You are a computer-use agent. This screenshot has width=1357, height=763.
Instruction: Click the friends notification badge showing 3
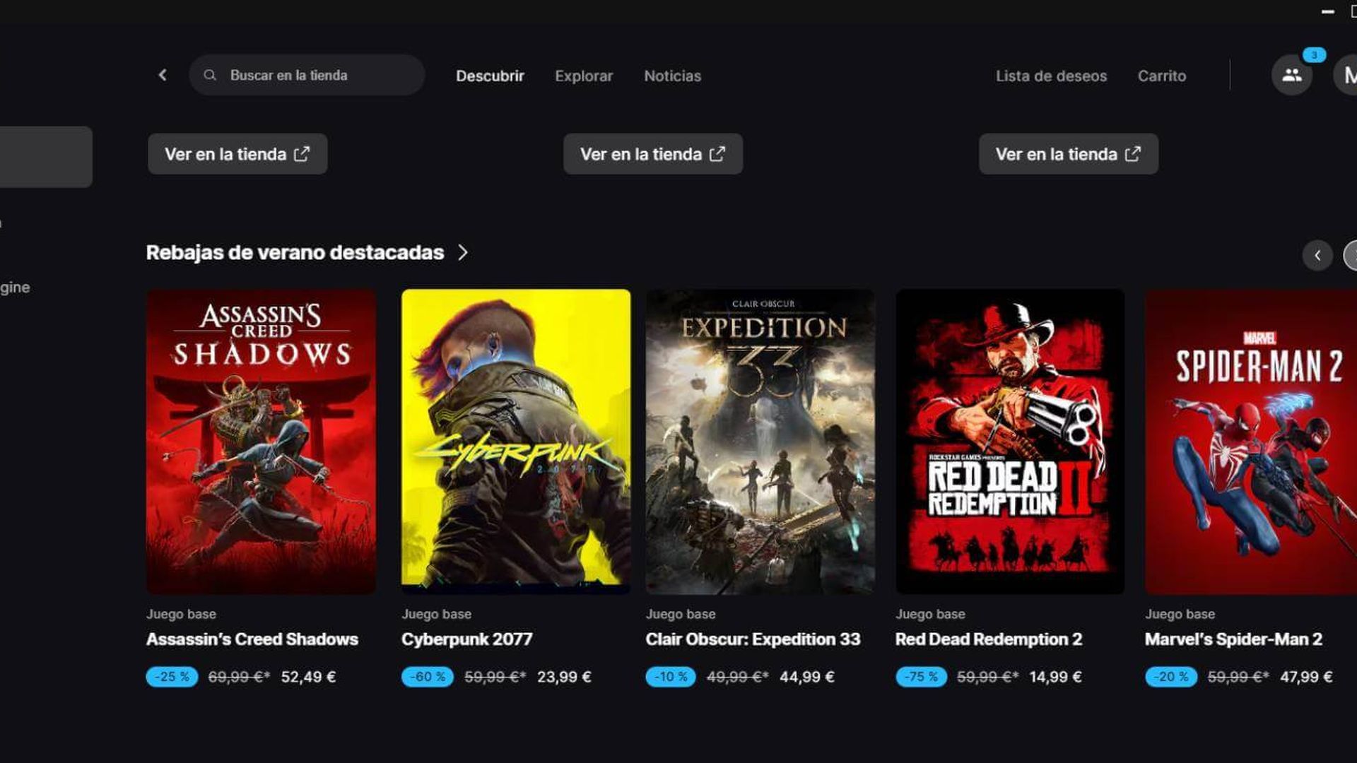1314,55
